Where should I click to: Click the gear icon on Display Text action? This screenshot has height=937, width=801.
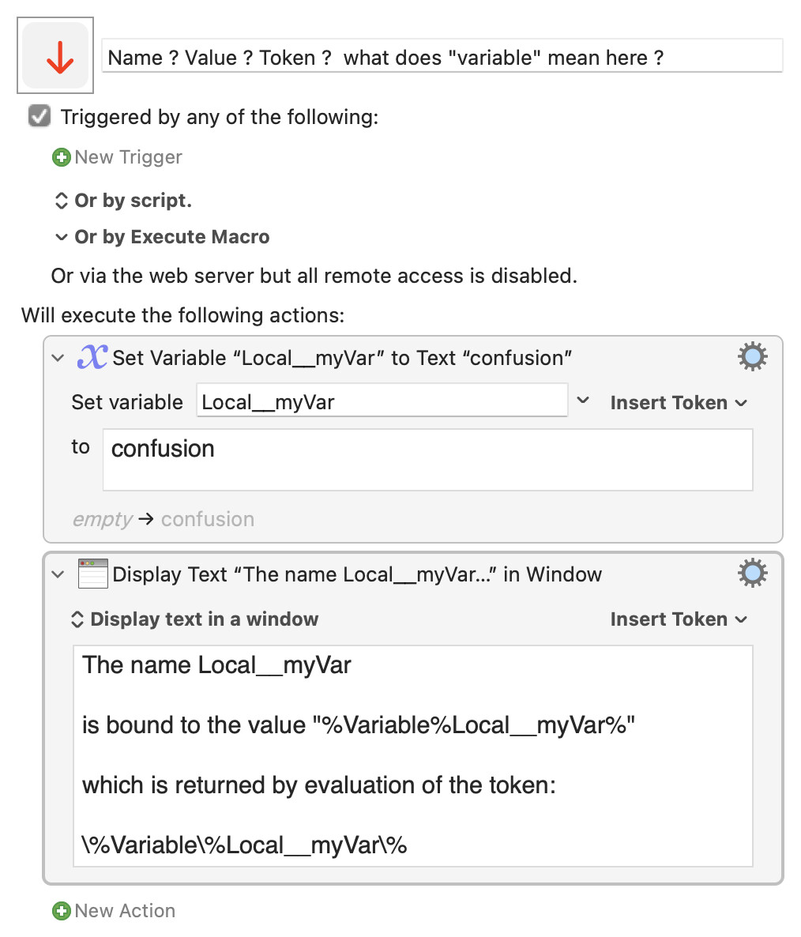click(x=752, y=573)
